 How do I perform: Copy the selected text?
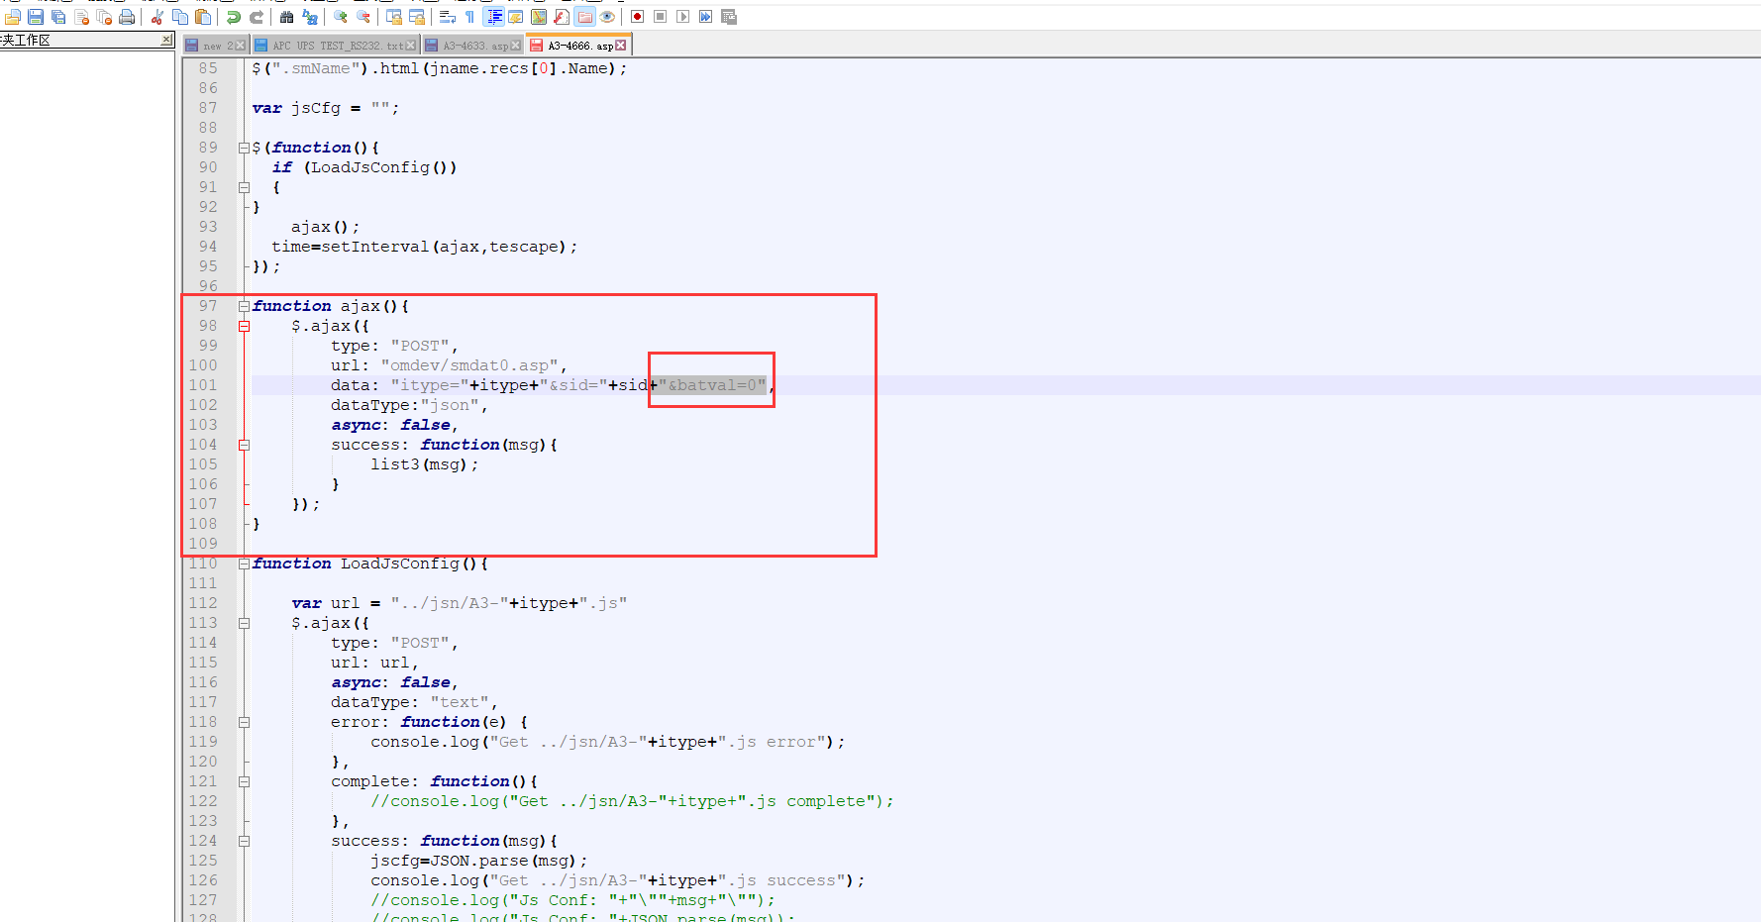click(x=180, y=17)
